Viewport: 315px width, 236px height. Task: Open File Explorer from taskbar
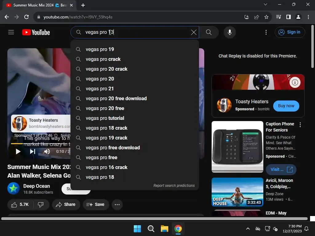pos(164,229)
